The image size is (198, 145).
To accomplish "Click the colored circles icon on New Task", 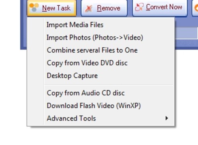I will (x=34, y=7).
